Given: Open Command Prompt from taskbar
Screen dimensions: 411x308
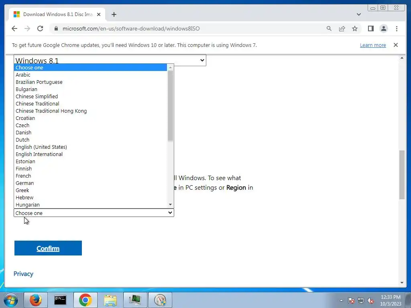Looking at the screenshot, I should point(60,300).
